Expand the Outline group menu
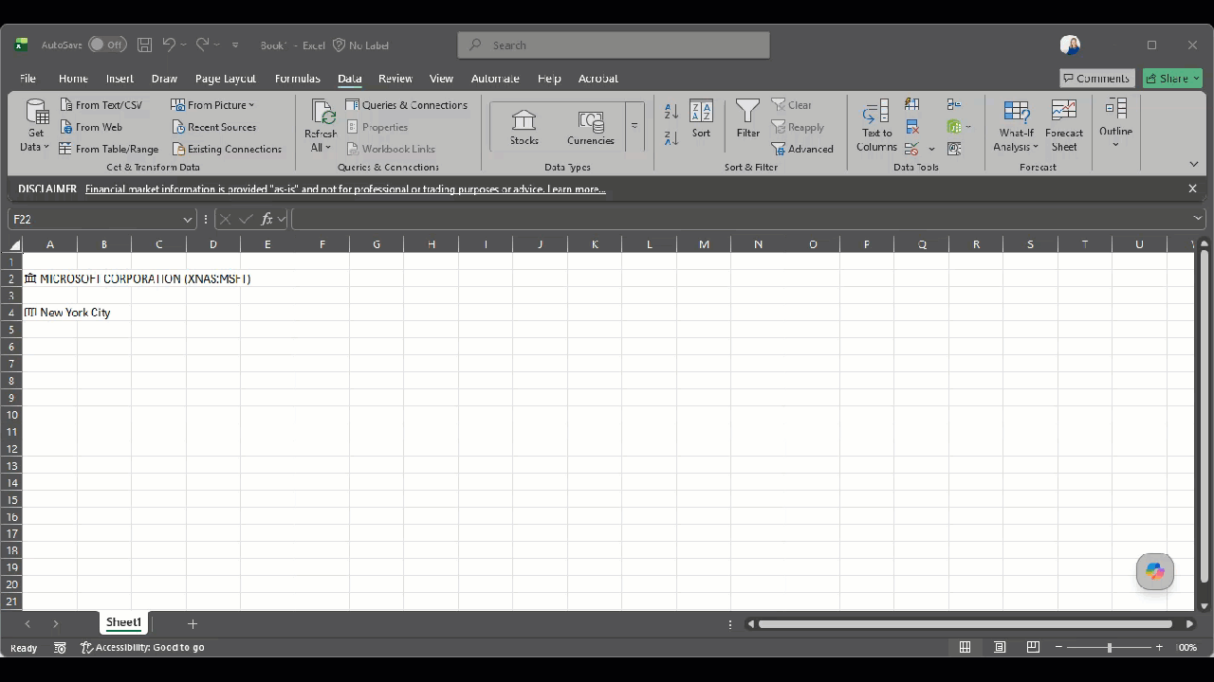Screen dimensions: 1214x682 (x=1116, y=123)
